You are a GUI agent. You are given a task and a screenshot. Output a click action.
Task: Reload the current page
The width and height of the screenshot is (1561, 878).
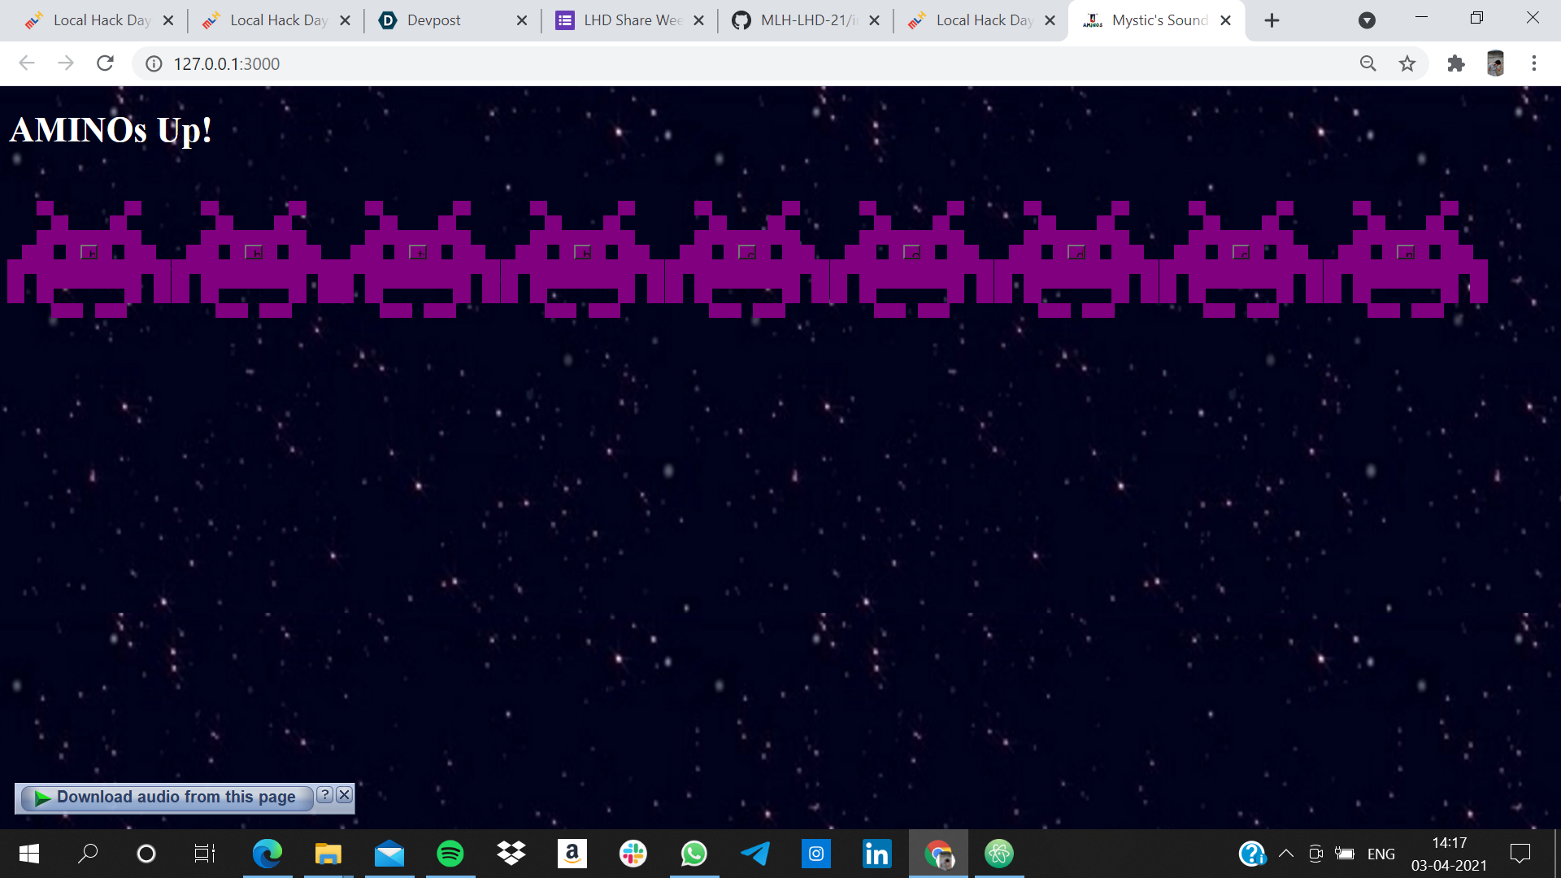tap(105, 63)
